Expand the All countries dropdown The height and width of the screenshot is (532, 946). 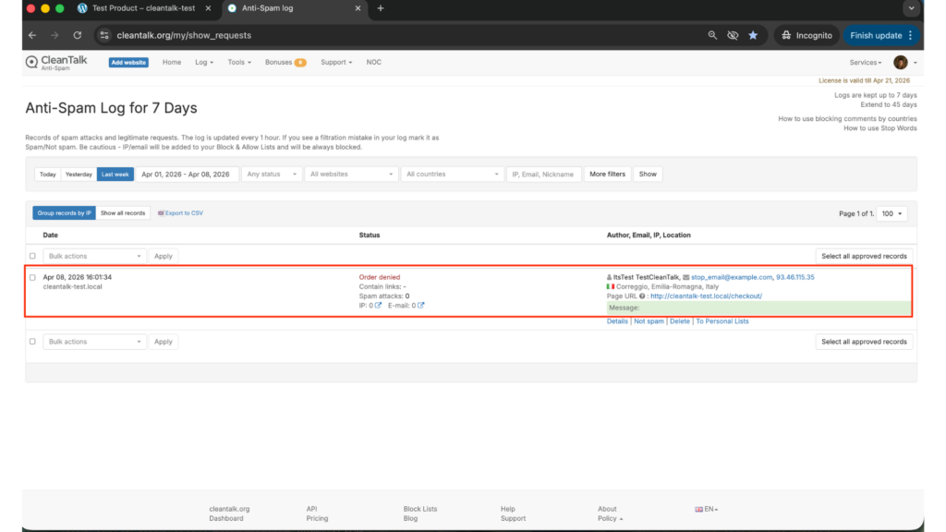(451, 174)
